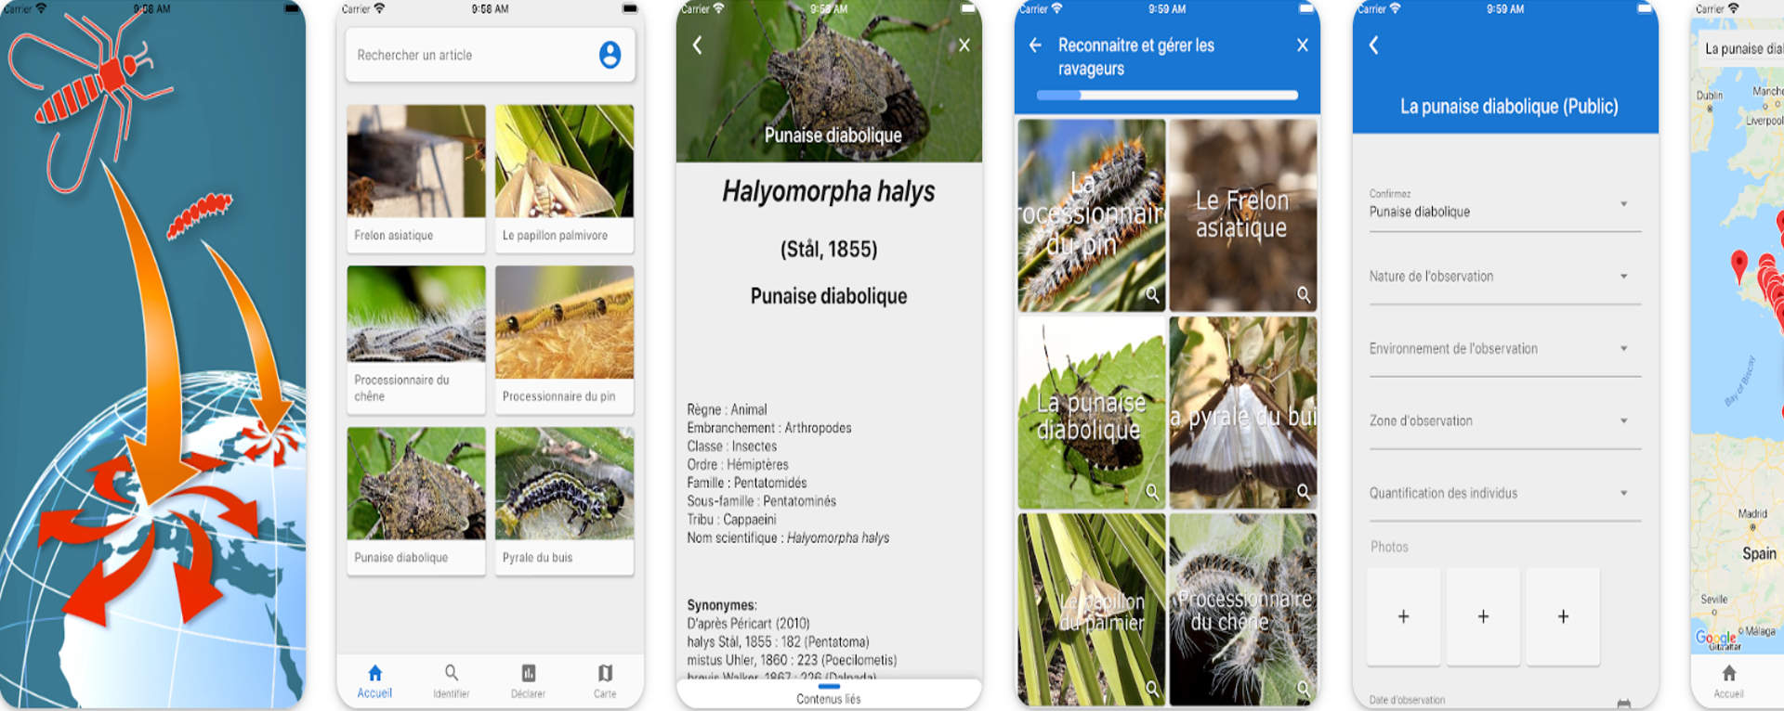Zoom La pyrale du buis tile magnifier
This screenshot has height=711, width=1784.
[1304, 492]
